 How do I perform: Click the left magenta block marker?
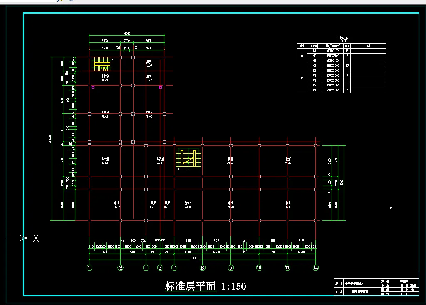tap(93, 87)
